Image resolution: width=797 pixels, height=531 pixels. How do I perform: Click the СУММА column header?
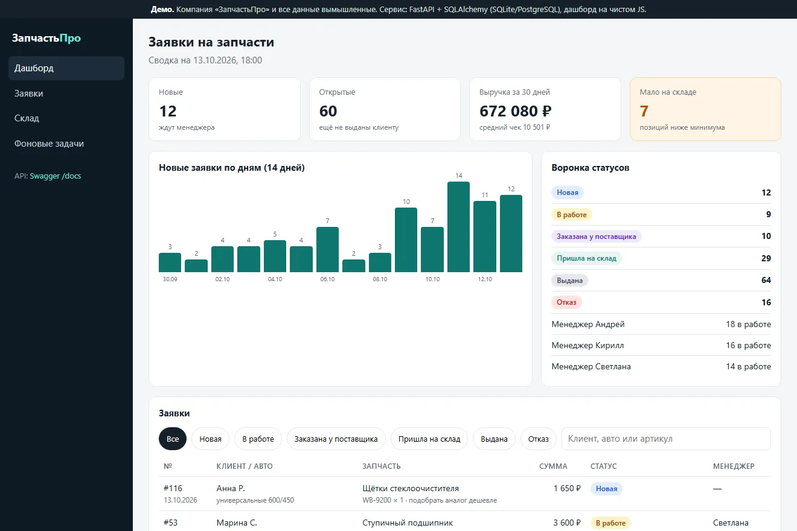tap(553, 466)
